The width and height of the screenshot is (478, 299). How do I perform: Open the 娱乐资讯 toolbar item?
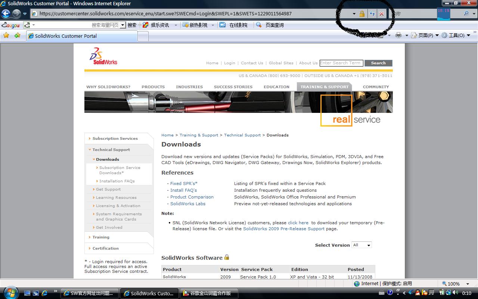[x=156, y=25]
